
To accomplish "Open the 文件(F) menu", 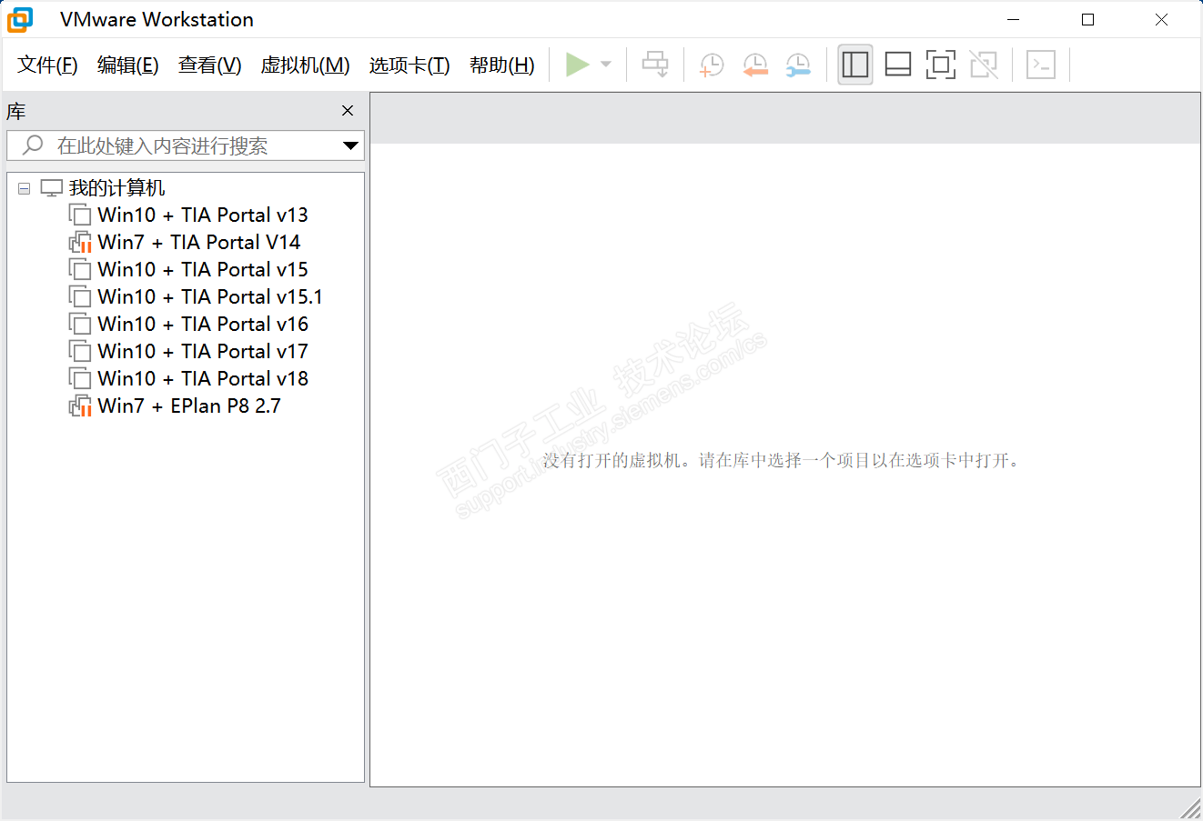I will pos(47,65).
